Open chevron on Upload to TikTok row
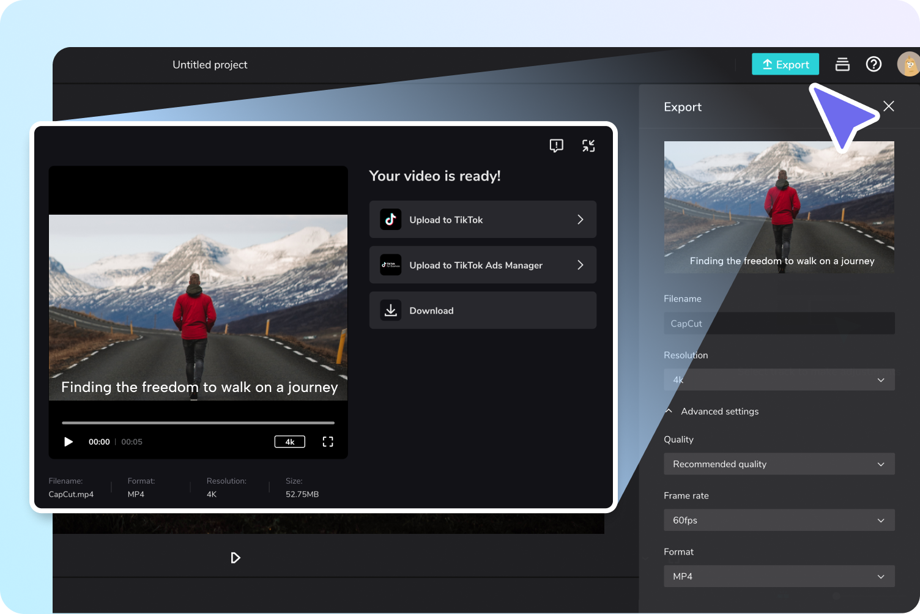The image size is (920, 614). click(x=581, y=220)
